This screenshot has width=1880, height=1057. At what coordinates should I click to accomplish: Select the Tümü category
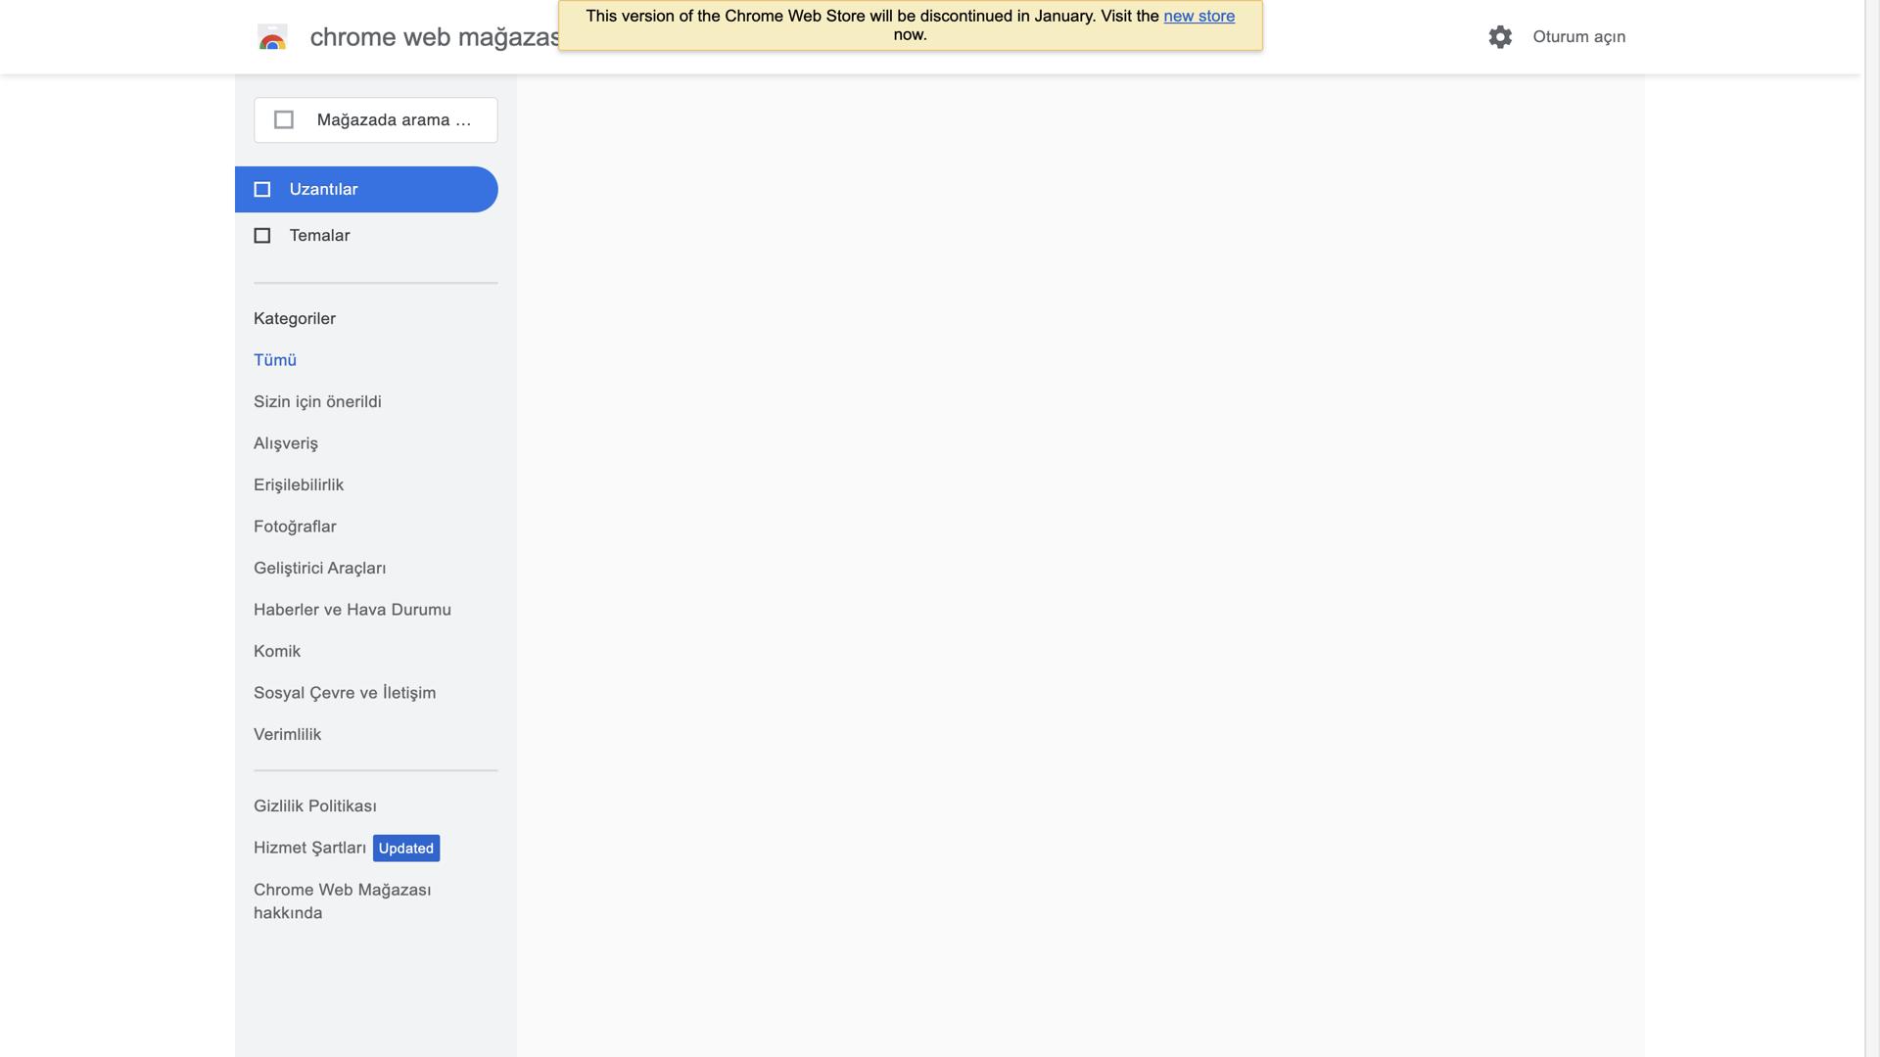(275, 360)
